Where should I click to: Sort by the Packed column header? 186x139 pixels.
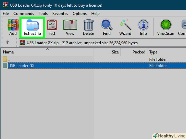(x=134, y=52)
